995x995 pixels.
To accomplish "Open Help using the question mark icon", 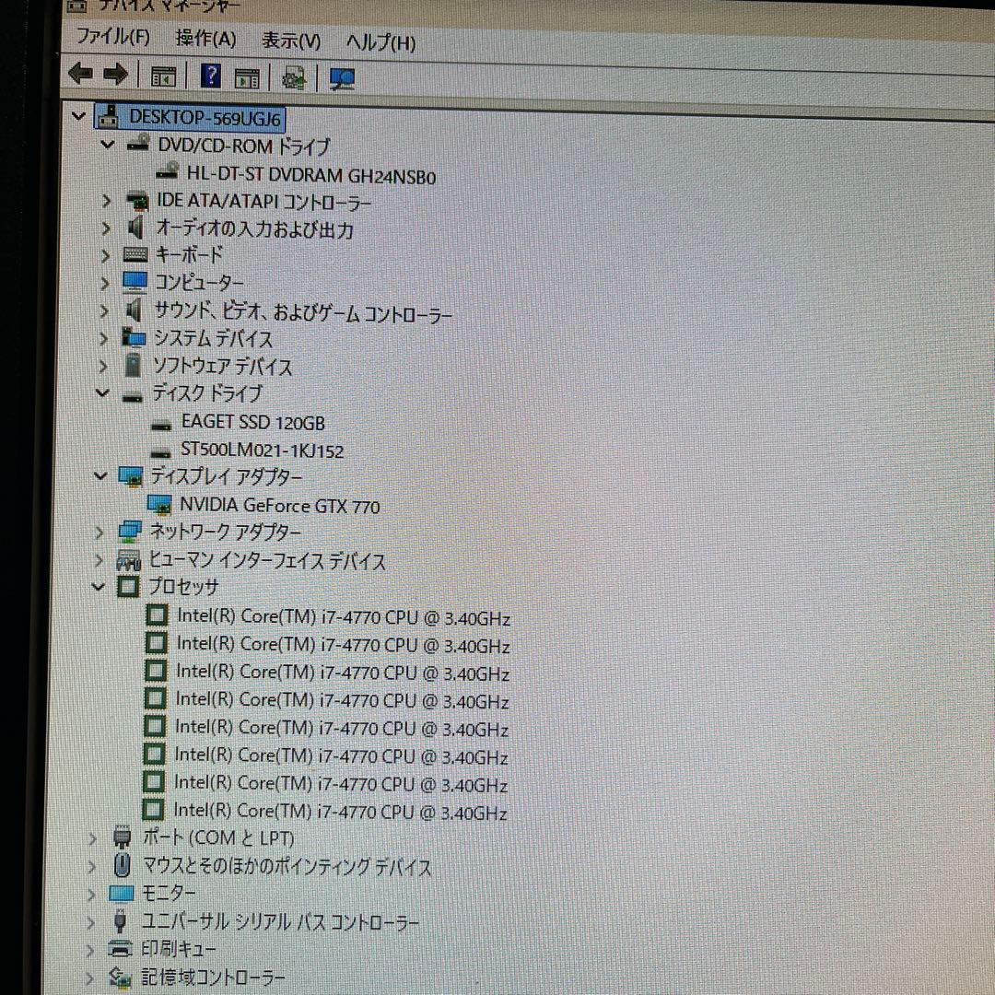I will pos(210,76).
